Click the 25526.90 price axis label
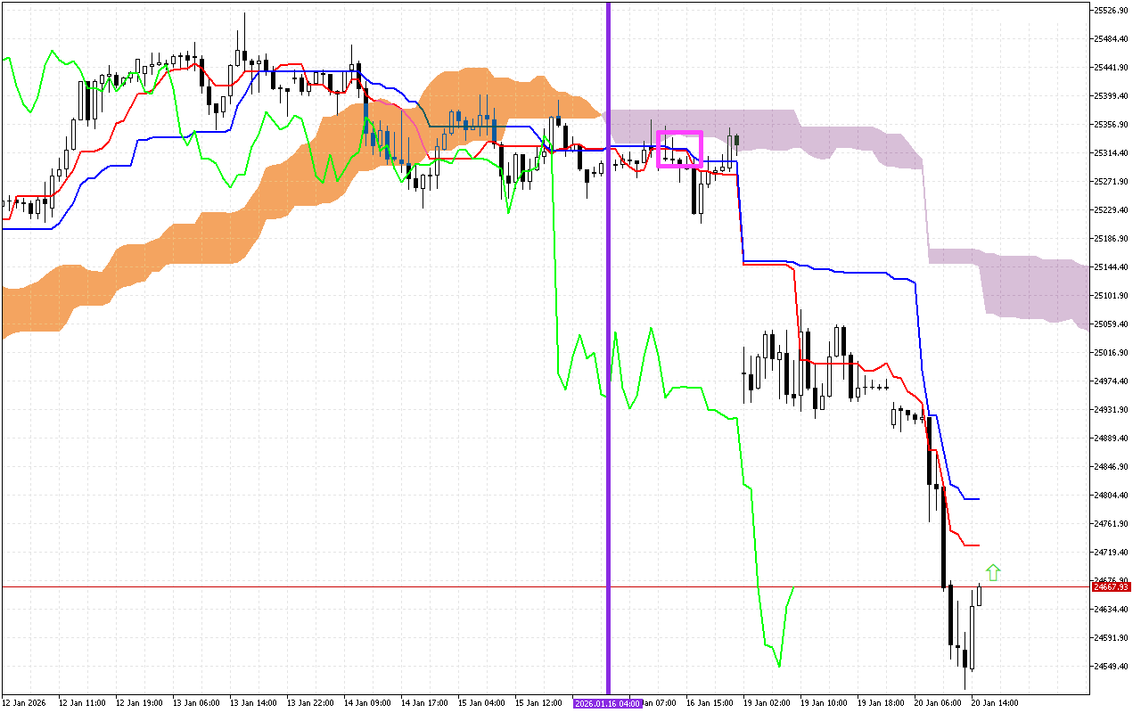 [x=1111, y=11]
